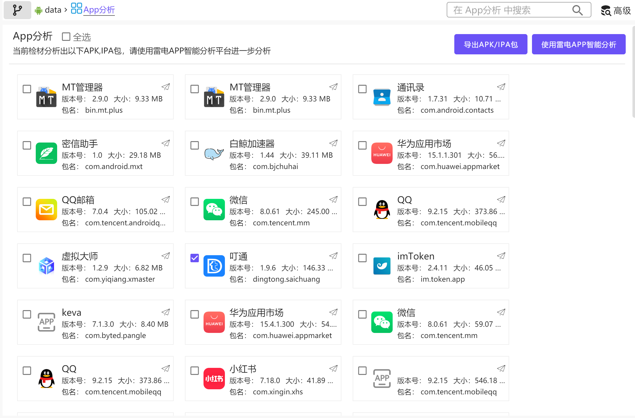This screenshot has height=418, width=635.
Task: Click send icon on 密信助手 card
Action: pyautogui.click(x=166, y=143)
